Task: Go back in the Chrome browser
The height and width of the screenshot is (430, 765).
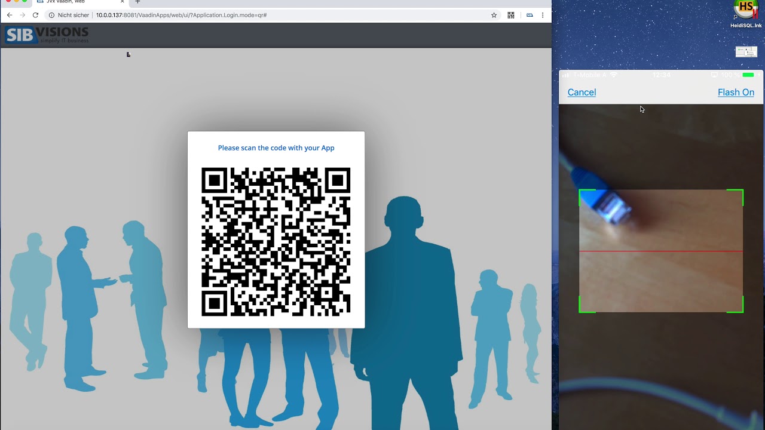Action: (x=9, y=15)
